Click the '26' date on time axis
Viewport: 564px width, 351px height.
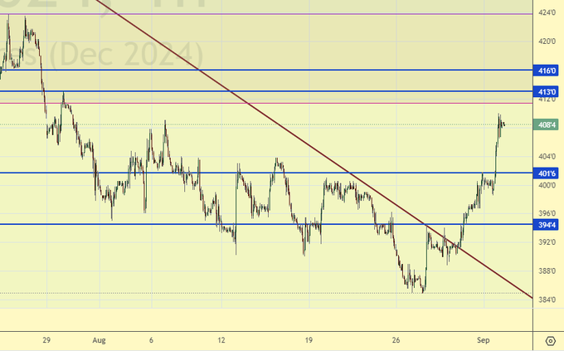pyautogui.click(x=396, y=340)
